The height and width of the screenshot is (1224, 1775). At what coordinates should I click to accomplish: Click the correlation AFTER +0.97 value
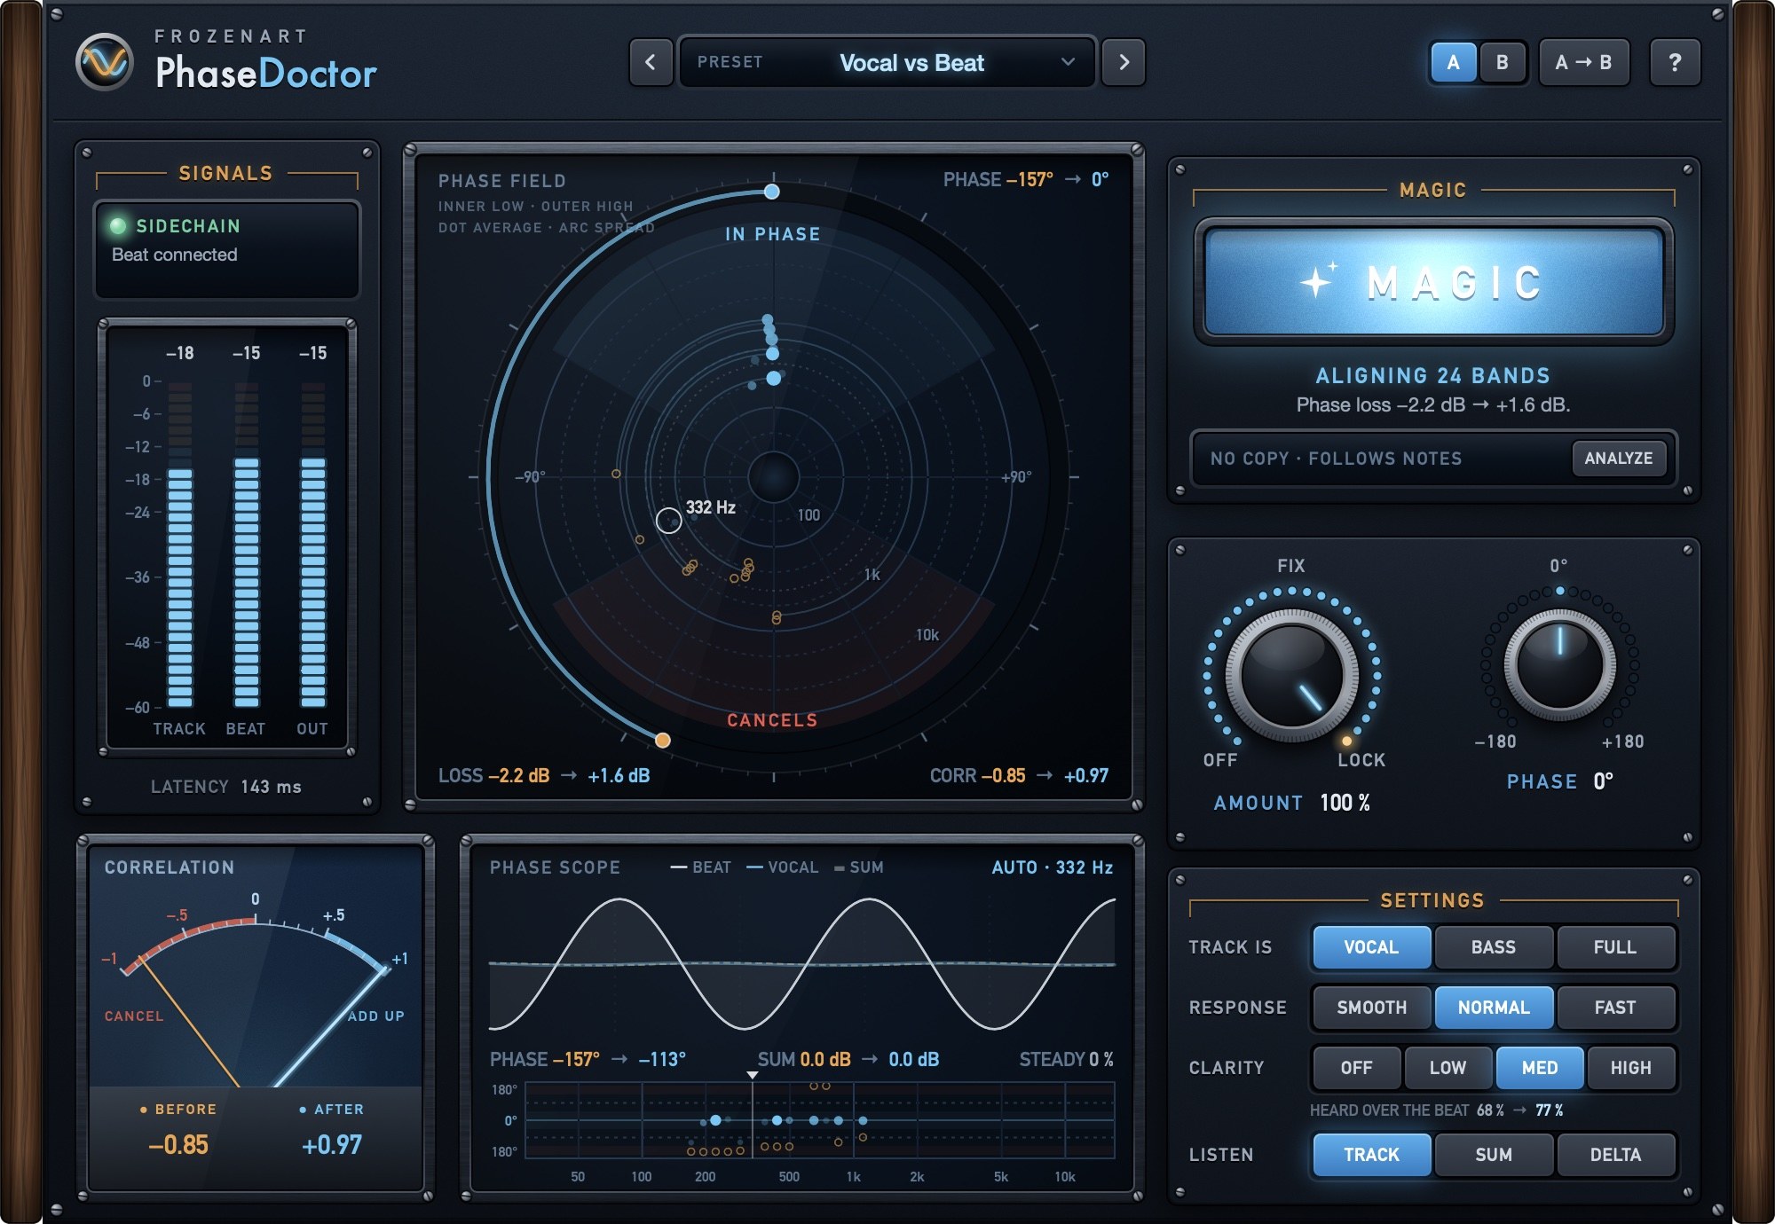pos(331,1144)
